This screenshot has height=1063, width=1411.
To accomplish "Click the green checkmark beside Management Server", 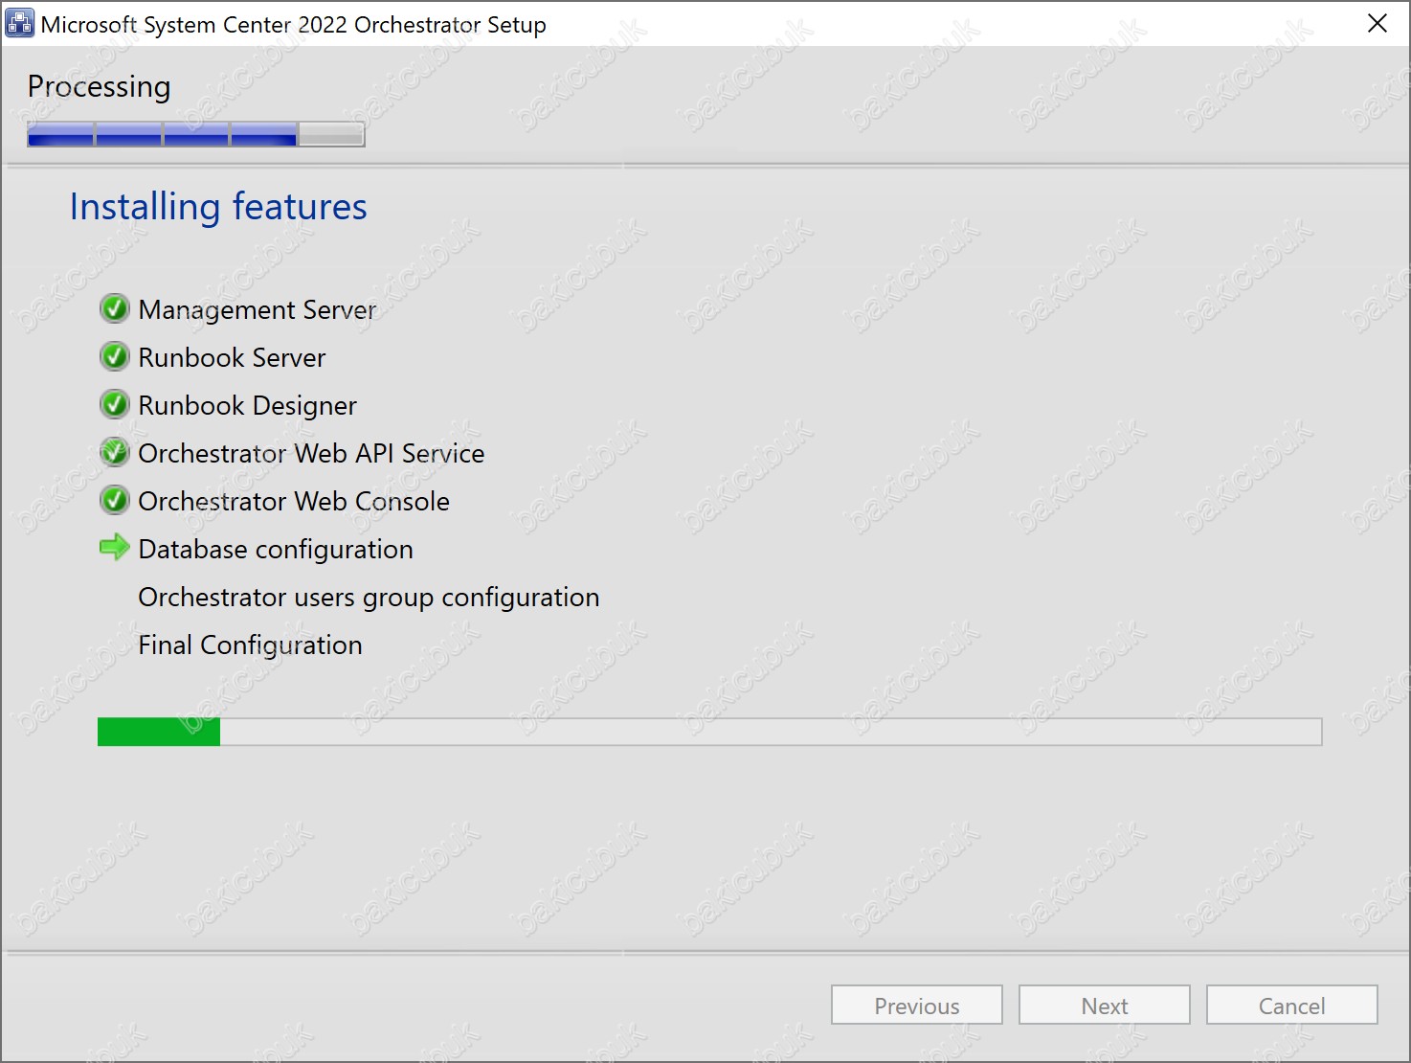I will (115, 308).
